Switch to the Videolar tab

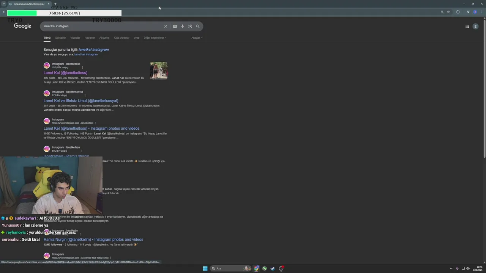click(75, 38)
